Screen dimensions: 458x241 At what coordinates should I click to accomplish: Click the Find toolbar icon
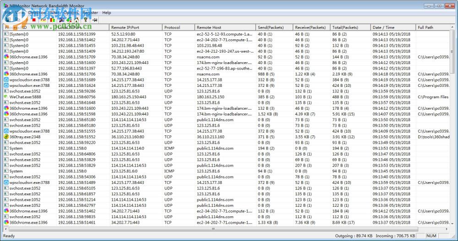(x=61, y=20)
